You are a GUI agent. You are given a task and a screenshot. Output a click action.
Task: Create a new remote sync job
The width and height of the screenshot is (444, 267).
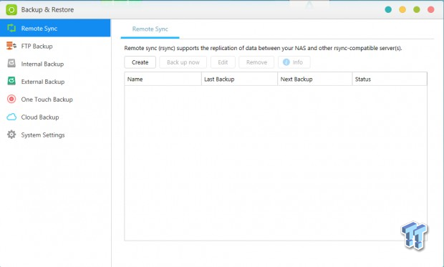(140, 62)
